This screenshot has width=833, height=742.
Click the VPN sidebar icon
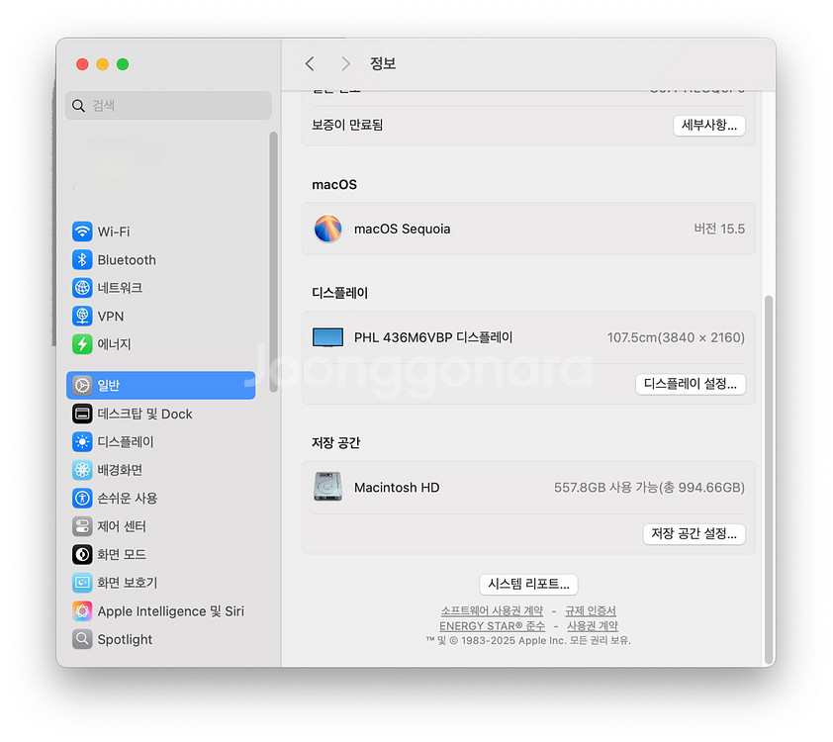pos(82,316)
